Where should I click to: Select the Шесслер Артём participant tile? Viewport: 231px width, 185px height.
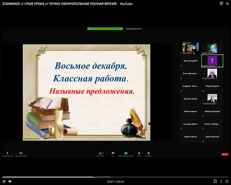(x=190, y=99)
